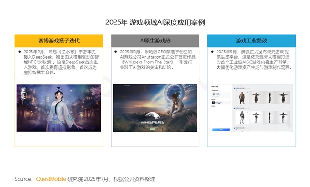Select the blue header 游戏工业提效
Image resolution: width=310 pixels, height=187 pixels.
click(251, 41)
